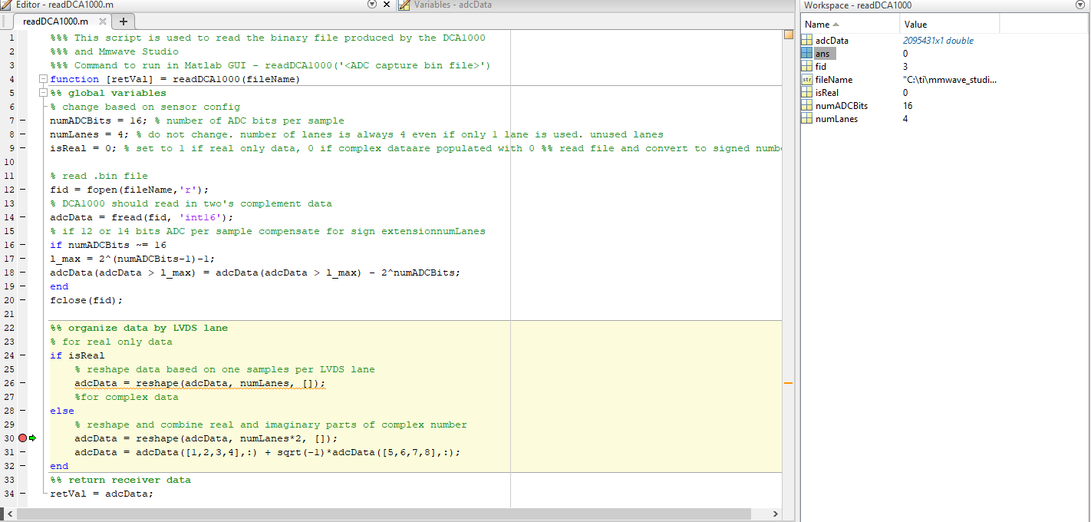Screen dimensions: 1091x522
Task: Click the Editor panel icon in title bar
Action: coord(6,5)
